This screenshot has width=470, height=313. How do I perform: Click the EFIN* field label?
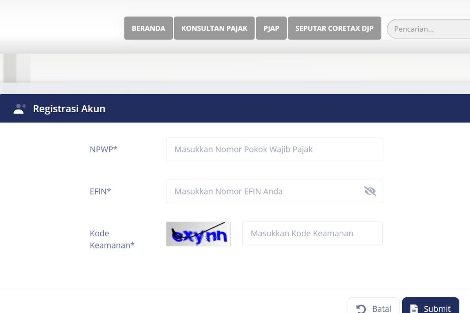tap(100, 191)
